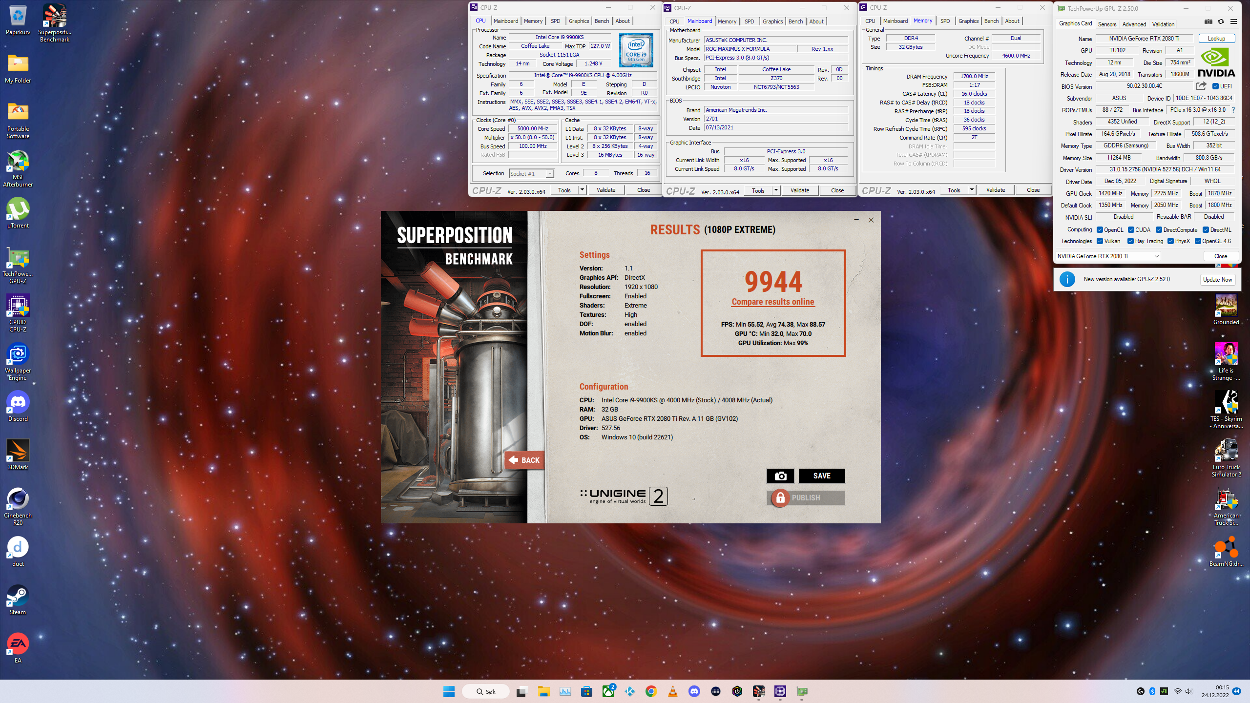Open the µTorrent desktop icon

click(x=18, y=213)
